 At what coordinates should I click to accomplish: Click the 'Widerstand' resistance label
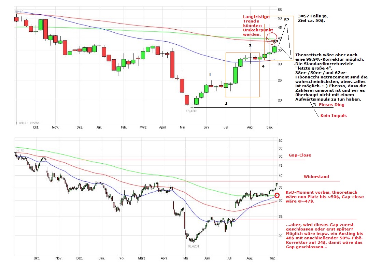coord(316,177)
